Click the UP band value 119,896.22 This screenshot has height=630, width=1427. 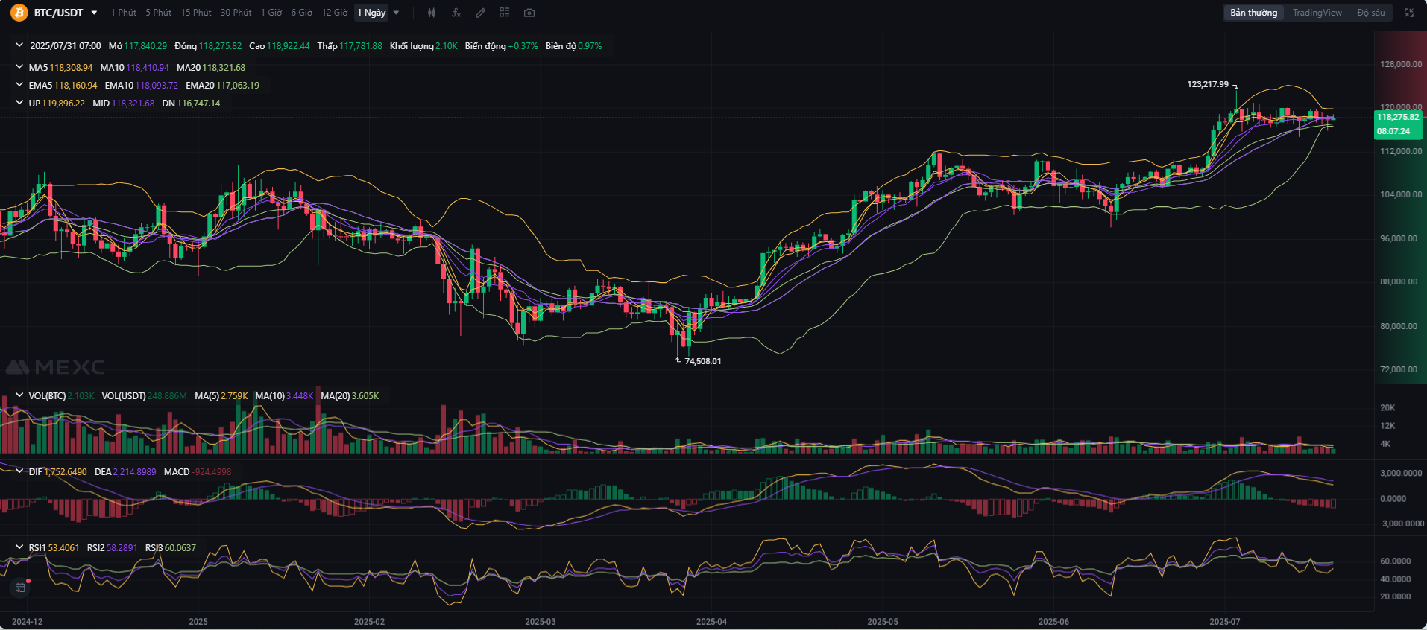[63, 103]
